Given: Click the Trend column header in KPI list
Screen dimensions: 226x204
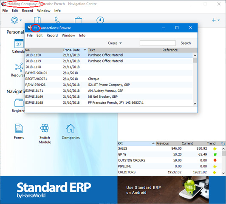Looking at the screenshot, I should (211, 143).
